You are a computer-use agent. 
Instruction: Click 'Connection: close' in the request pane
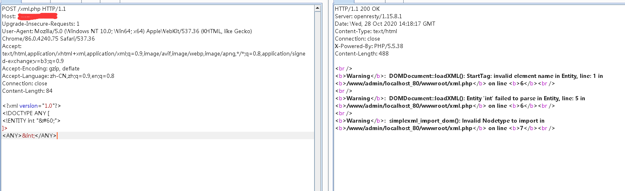tap(25, 83)
